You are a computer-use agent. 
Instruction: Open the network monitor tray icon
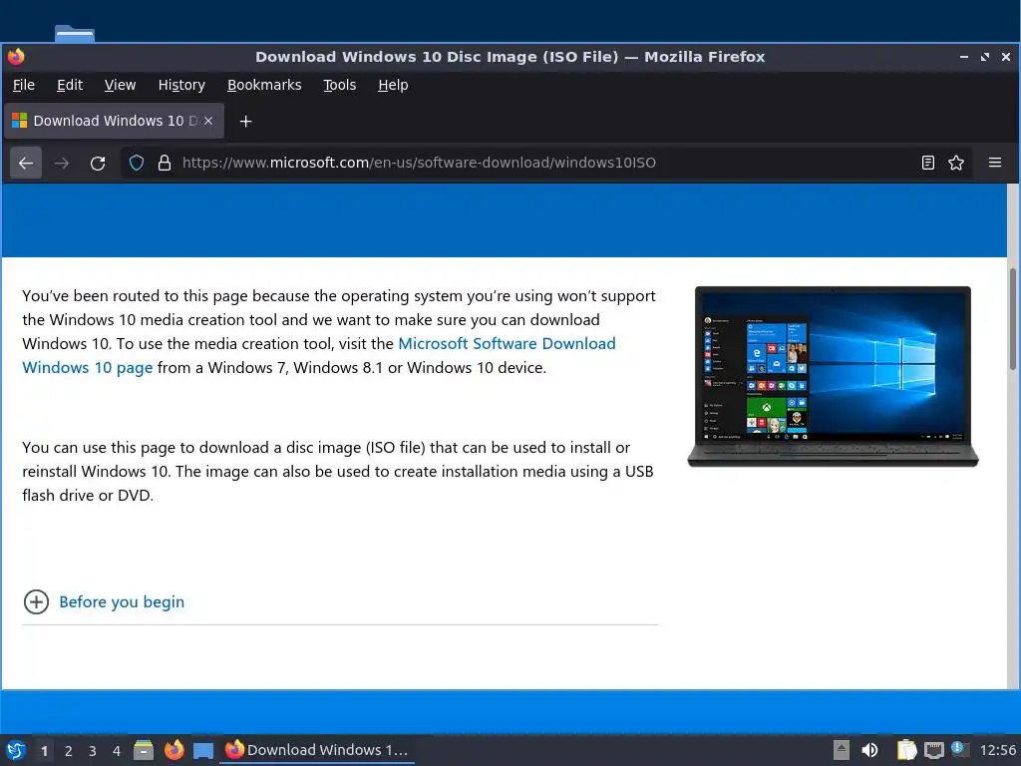(933, 750)
